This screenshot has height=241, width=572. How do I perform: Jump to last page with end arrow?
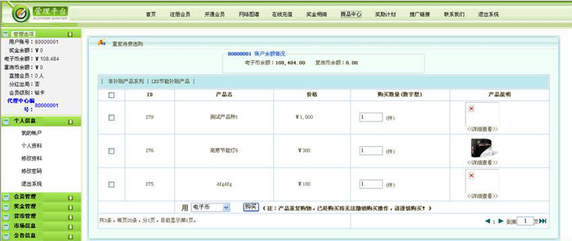pyautogui.click(x=543, y=221)
